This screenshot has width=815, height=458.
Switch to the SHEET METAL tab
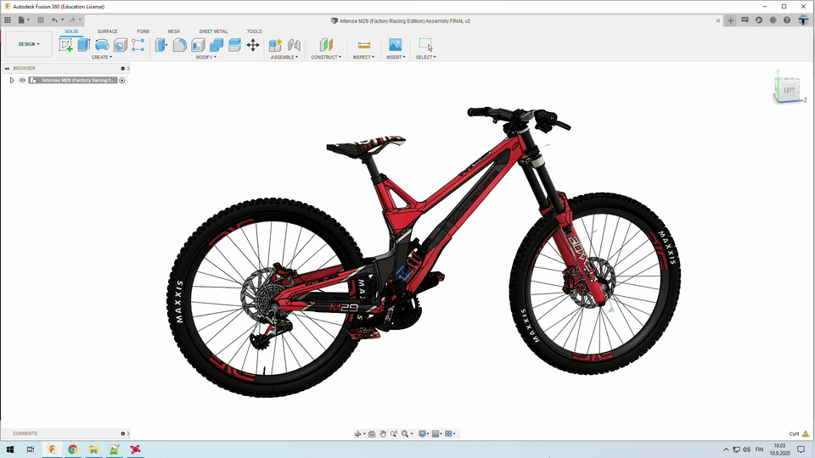pyautogui.click(x=213, y=31)
